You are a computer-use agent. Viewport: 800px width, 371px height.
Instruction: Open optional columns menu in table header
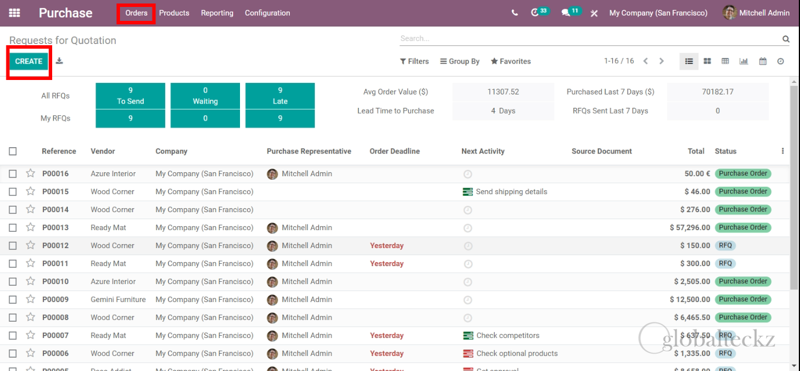point(783,151)
